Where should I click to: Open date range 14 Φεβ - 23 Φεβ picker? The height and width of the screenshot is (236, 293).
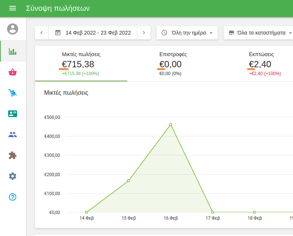[93, 33]
